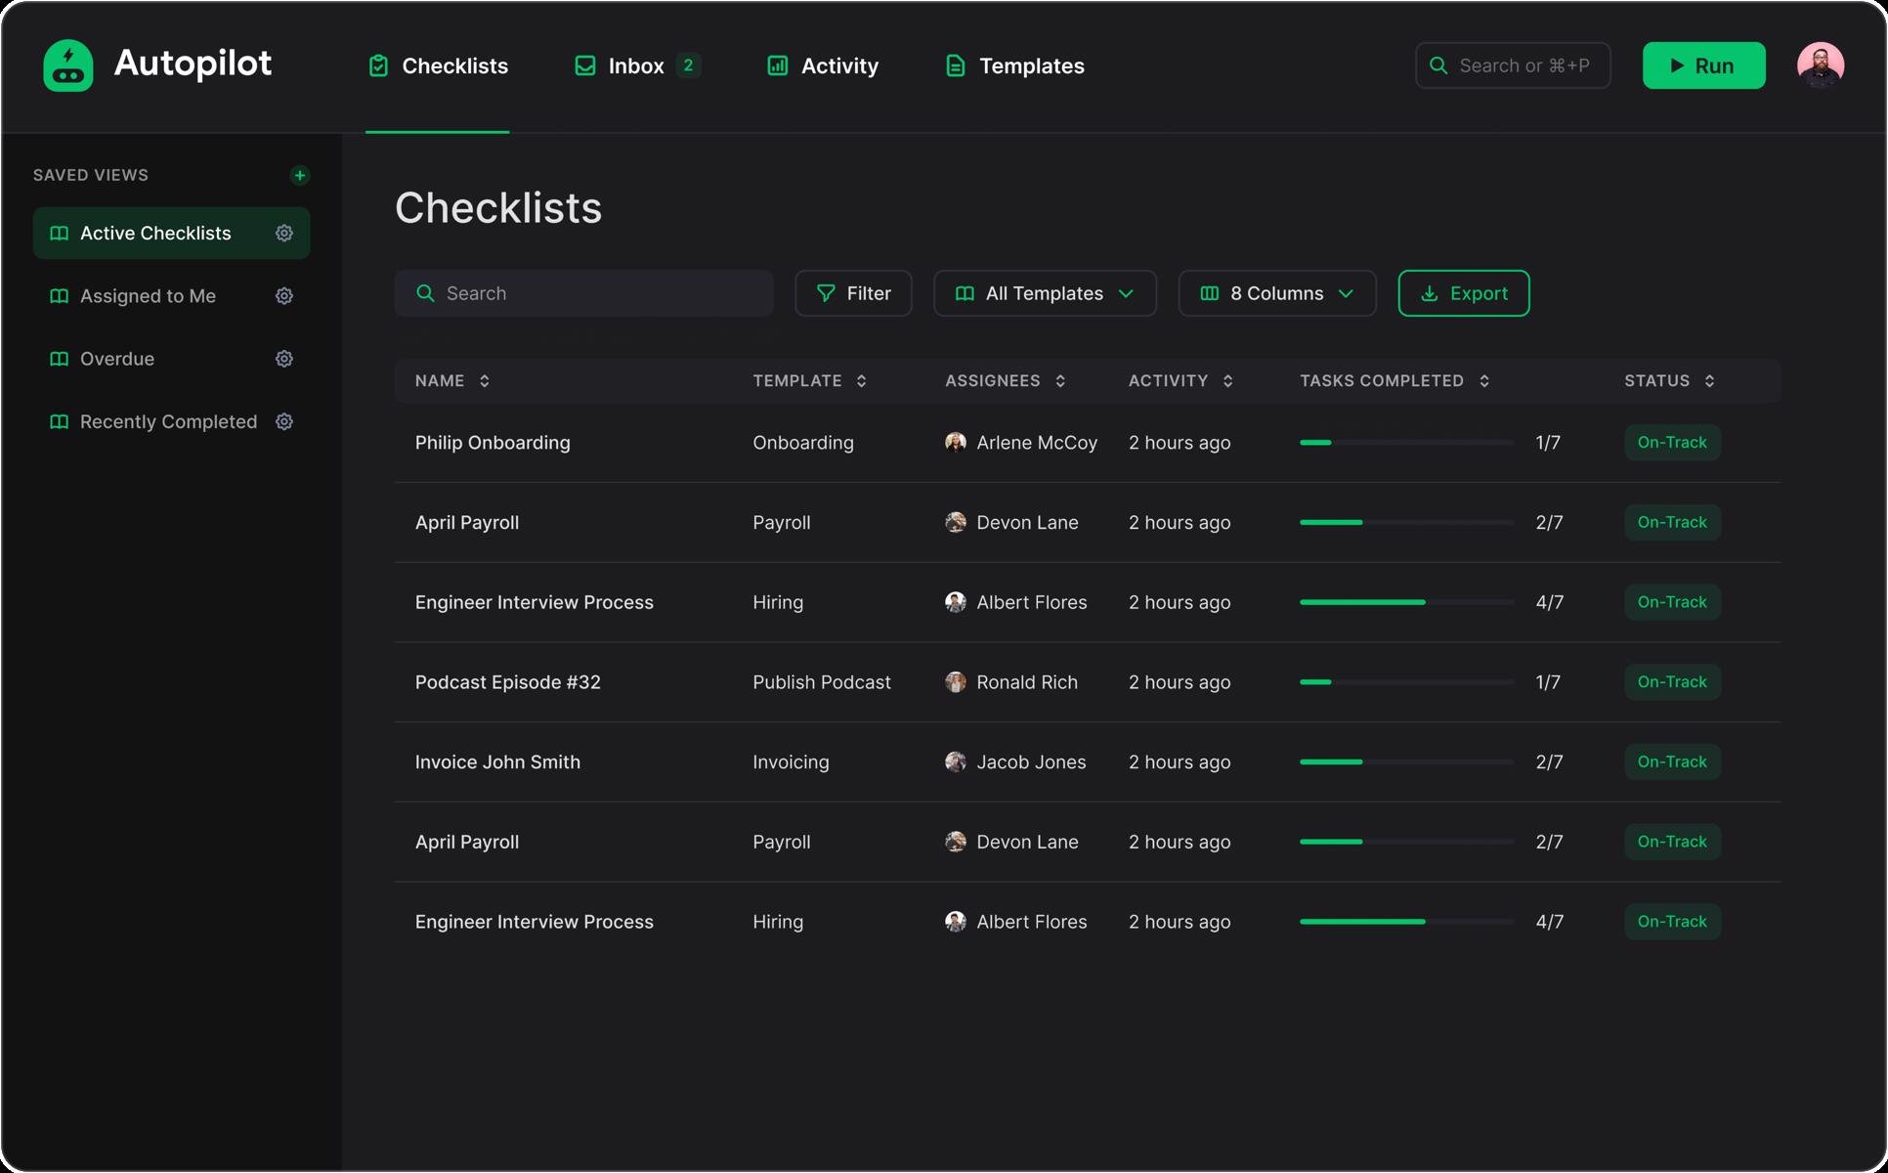Open the Invoice John Smith checklist
1888x1173 pixels.
[497, 761]
